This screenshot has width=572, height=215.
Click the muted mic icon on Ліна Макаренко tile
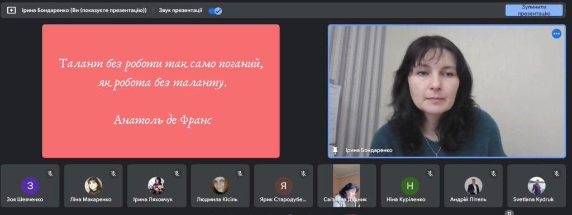(113, 174)
